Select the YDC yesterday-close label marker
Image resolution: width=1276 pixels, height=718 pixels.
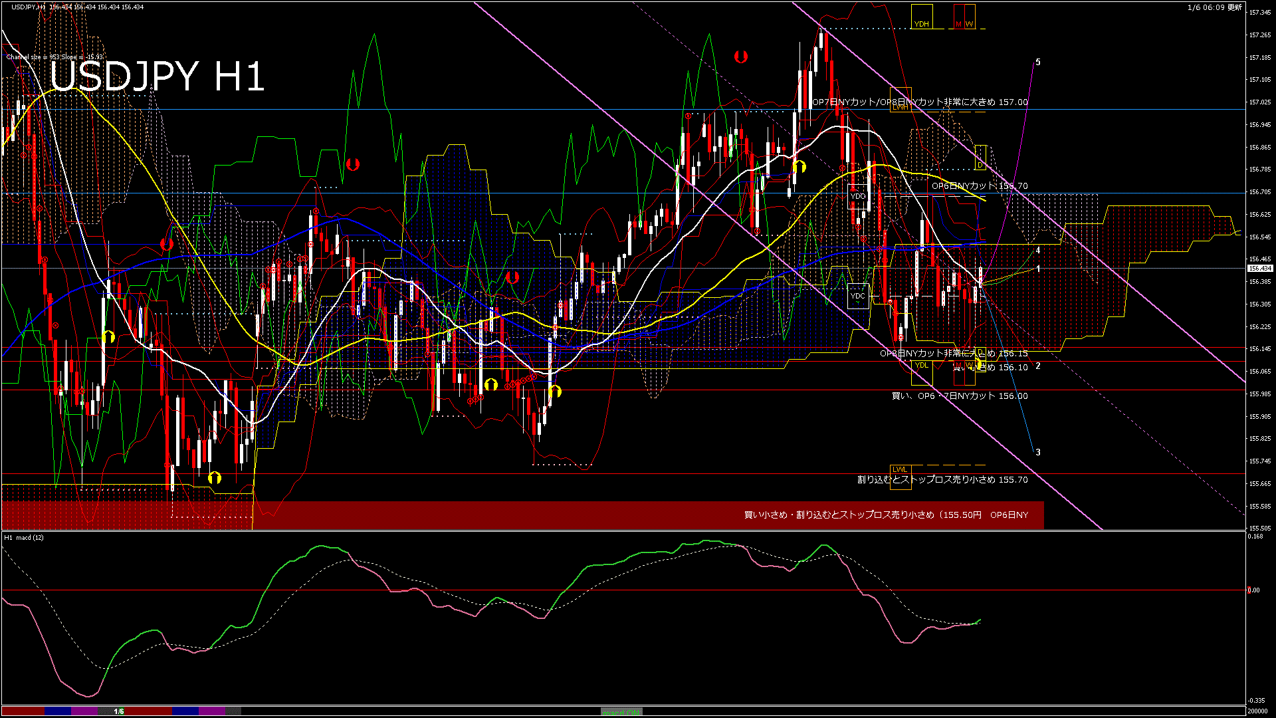pos(858,295)
